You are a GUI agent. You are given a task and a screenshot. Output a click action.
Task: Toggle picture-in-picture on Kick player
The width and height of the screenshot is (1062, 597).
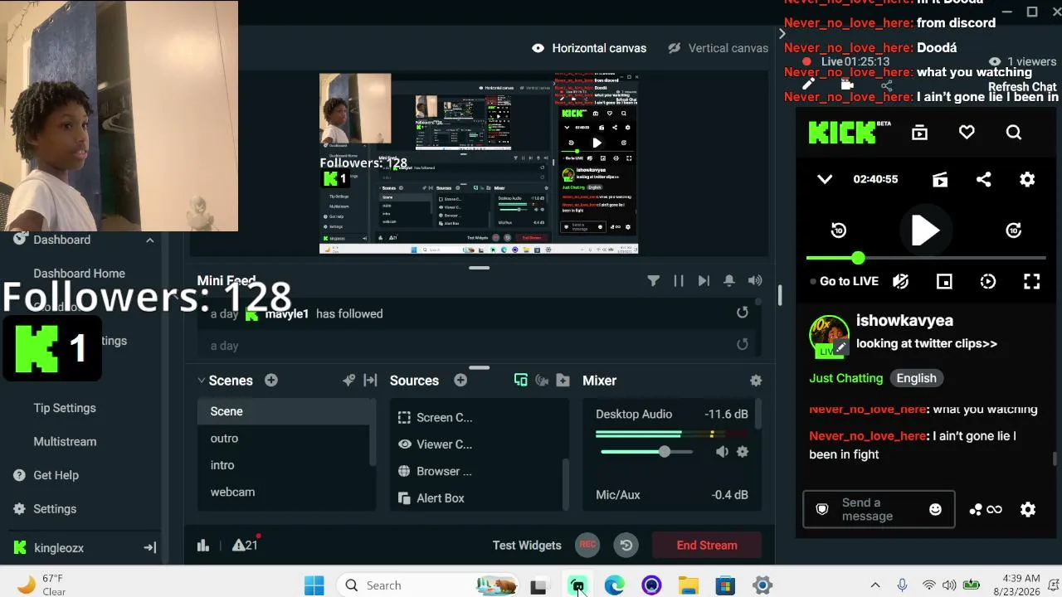click(944, 282)
